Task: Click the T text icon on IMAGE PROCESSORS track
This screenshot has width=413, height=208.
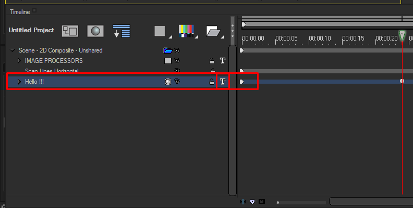Action: [223, 61]
